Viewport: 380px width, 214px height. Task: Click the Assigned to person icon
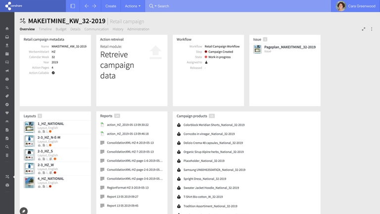pyautogui.click(x=206, y=62)
